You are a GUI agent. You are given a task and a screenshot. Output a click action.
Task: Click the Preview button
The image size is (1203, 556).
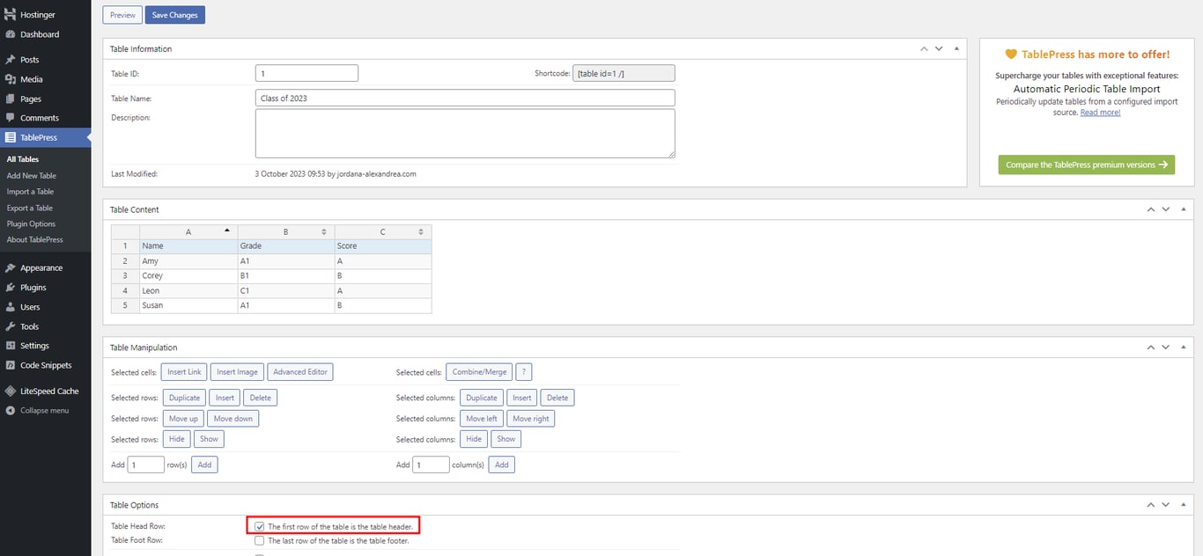coord(122,15)
